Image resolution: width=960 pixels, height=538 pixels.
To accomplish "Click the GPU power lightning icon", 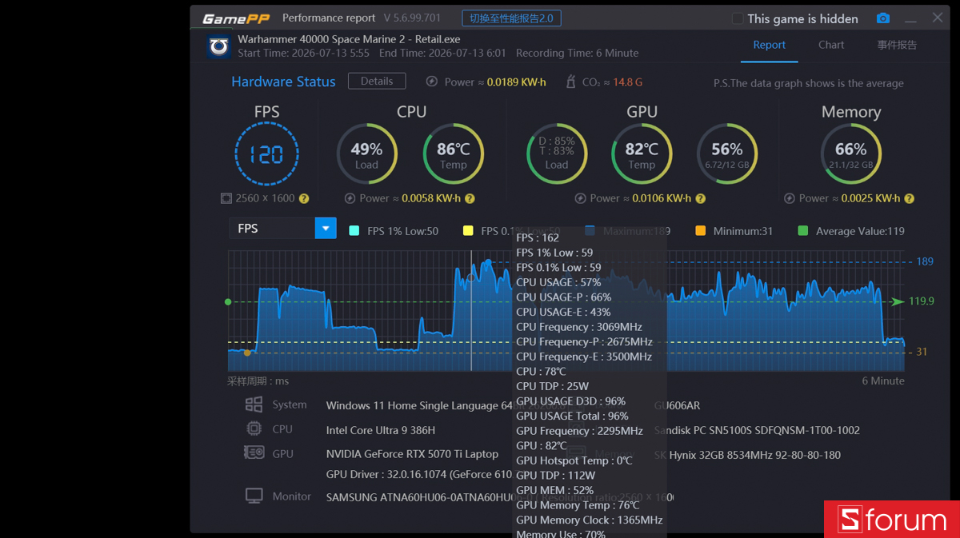I will (580, 198).
